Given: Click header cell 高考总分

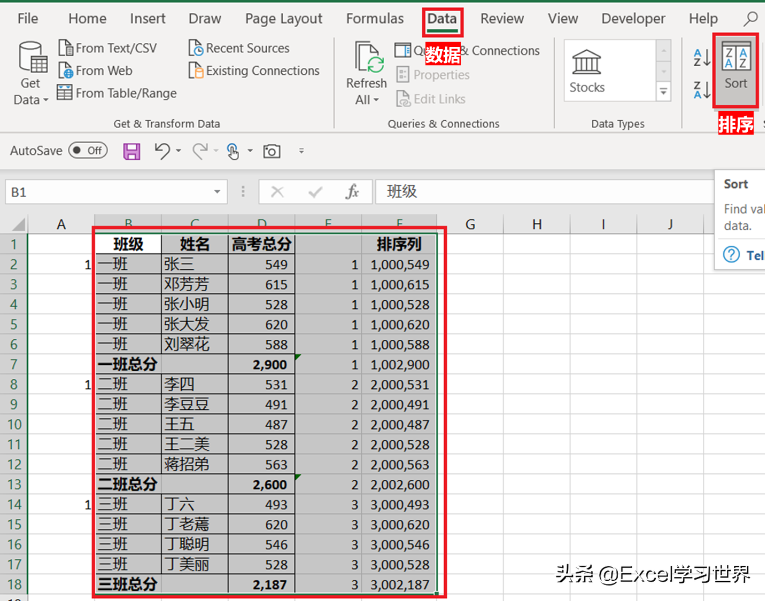Looking at the screenshot, I should click(x=261, y=244).
